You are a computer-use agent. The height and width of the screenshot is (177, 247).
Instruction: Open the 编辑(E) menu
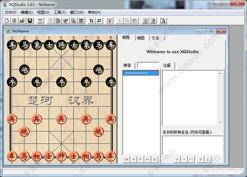tap(27, 12)
